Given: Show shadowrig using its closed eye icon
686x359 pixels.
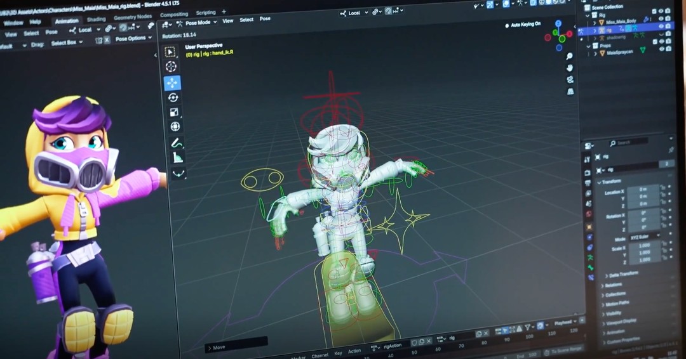Looking at the screenshot, I should pyautogui.click(x=661, y=34).
